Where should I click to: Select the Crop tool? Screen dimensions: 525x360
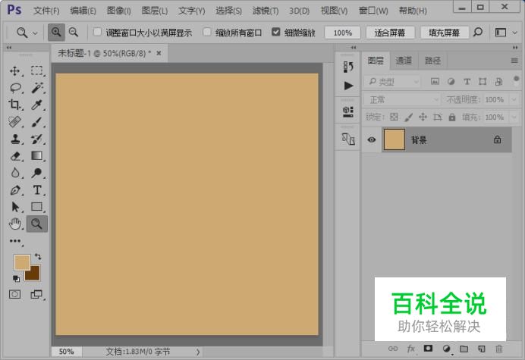tap(14, 105)
